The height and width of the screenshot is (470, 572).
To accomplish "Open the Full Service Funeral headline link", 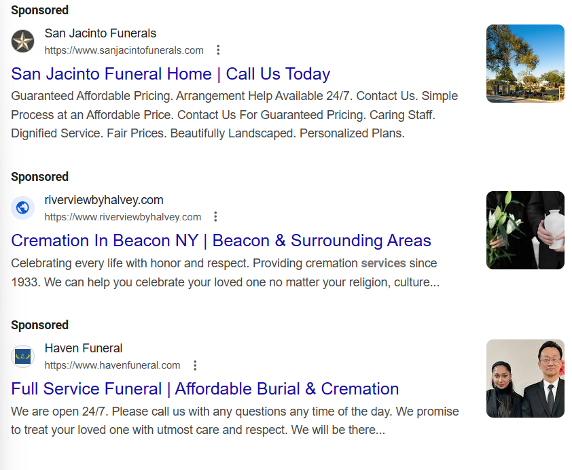I will coord(204,388).
